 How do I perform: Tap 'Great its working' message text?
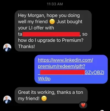(37, 92)
